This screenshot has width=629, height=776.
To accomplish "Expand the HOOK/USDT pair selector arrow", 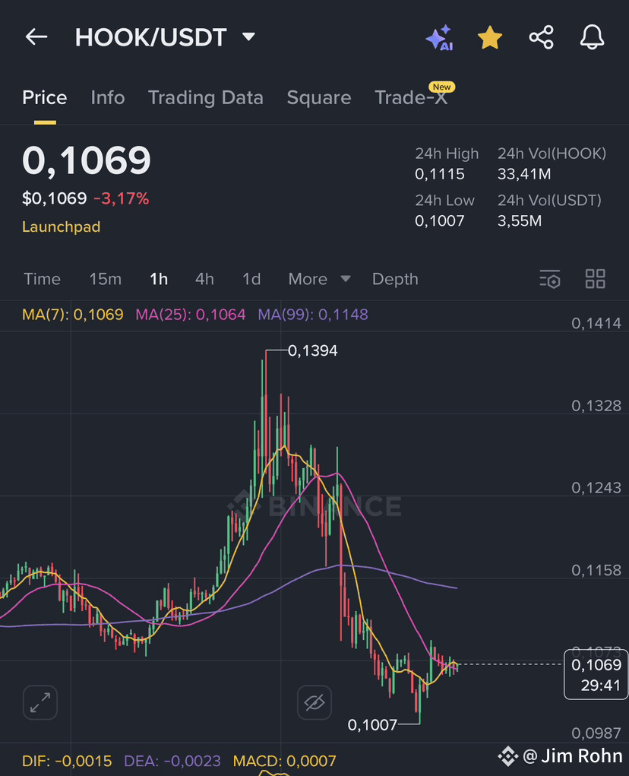I will coord(248,36).
